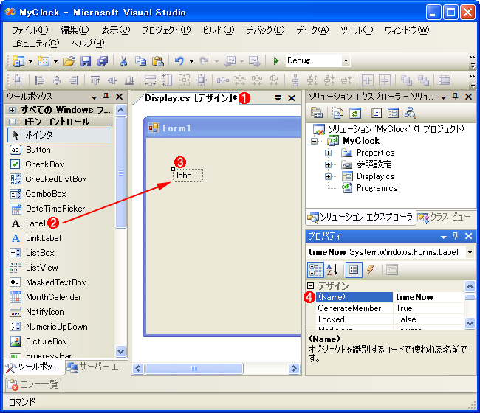Viewport: 480px width, 413px height.
Task: Open the 編集(E) menu
Action: click(75, 30)
